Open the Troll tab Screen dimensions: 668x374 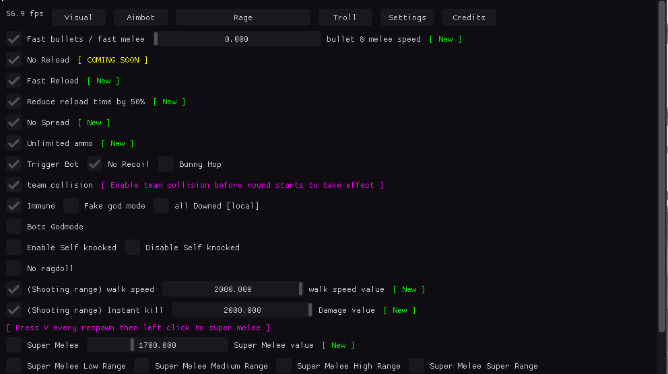(345, 17)
